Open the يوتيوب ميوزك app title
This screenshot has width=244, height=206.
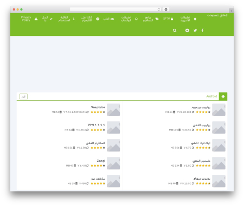(202, 179)
